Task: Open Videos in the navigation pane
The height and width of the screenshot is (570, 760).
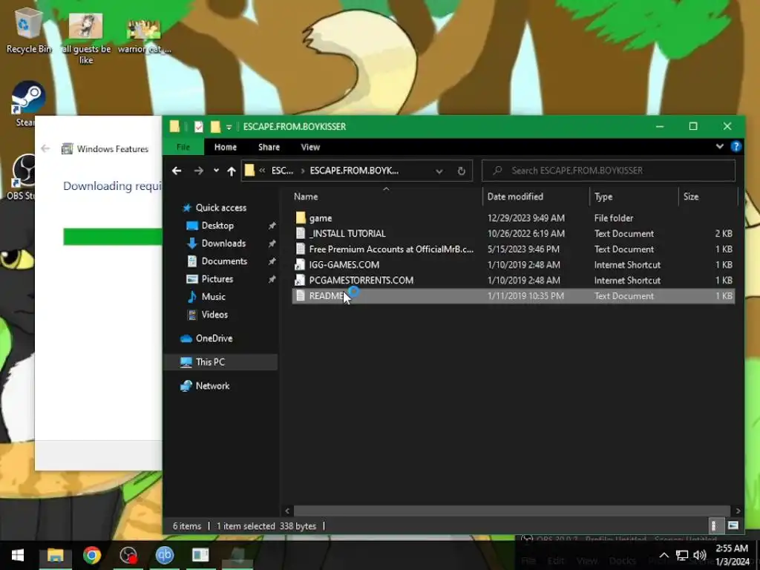Action: tap(214, 315)
